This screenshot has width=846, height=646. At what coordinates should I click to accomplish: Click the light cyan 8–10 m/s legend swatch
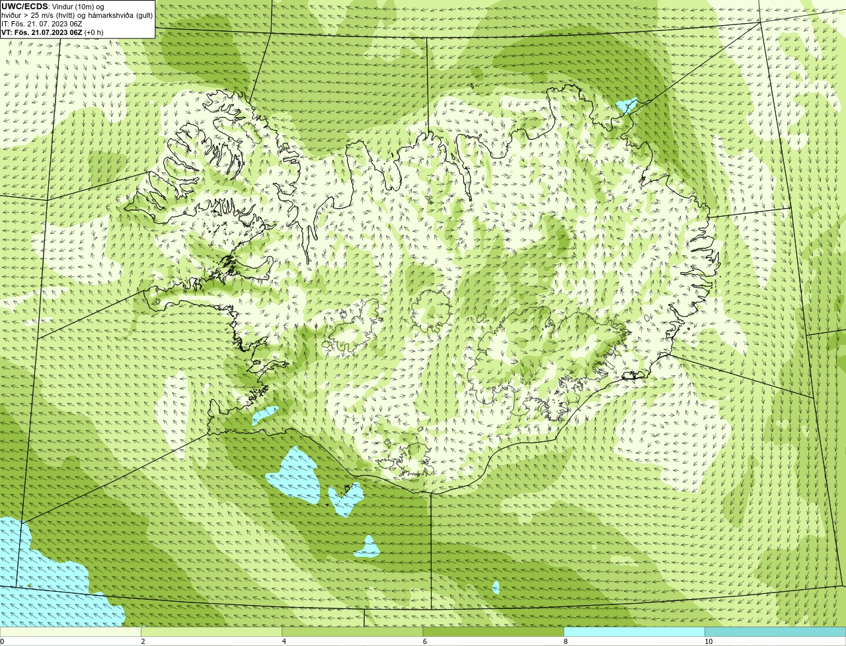point(634,632)
